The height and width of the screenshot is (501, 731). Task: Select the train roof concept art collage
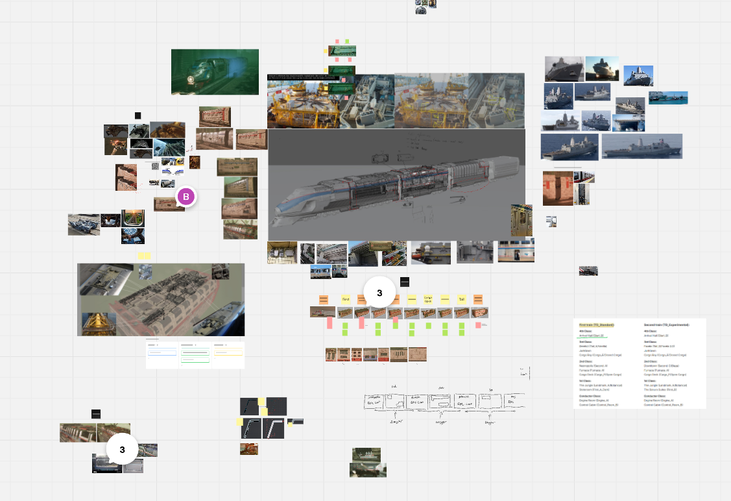click(x=161, y=299)
